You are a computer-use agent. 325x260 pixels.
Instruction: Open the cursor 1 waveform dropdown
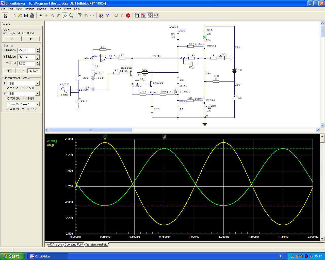click(x=37, y=84)
